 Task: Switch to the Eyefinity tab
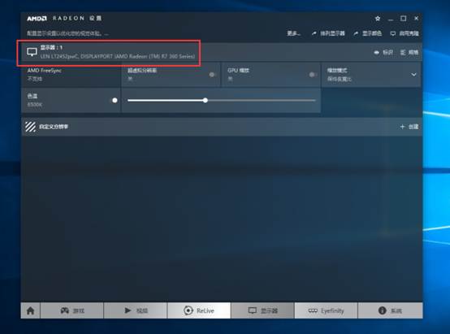[326, 310]
